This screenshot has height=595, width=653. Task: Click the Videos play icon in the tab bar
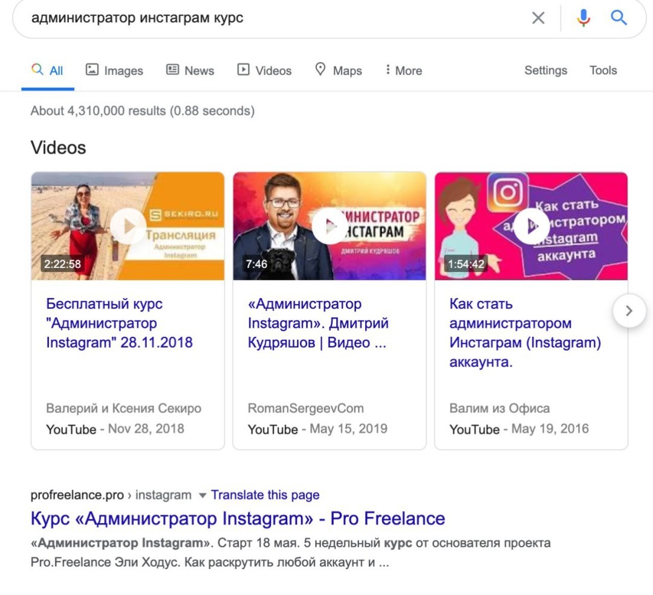244,70
